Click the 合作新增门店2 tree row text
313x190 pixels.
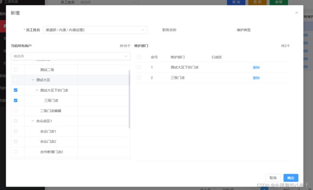coord(52,152)
